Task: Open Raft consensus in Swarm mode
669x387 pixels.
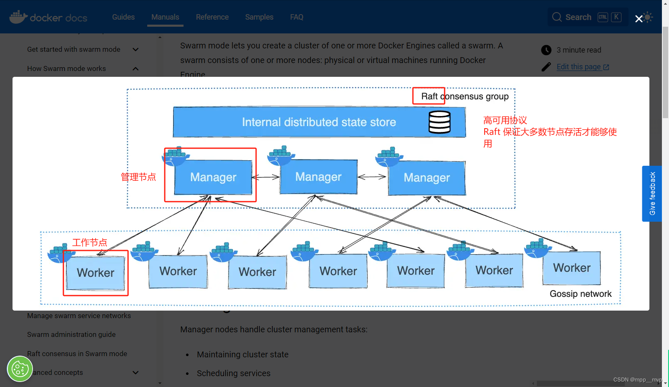Action: [x=77, y=354]
